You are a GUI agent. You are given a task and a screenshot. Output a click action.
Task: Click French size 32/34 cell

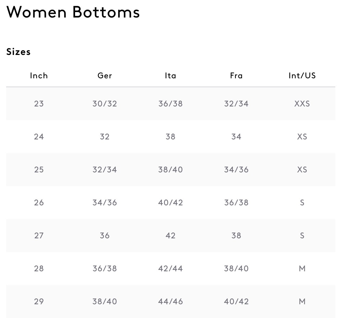[x=236, y=104]
